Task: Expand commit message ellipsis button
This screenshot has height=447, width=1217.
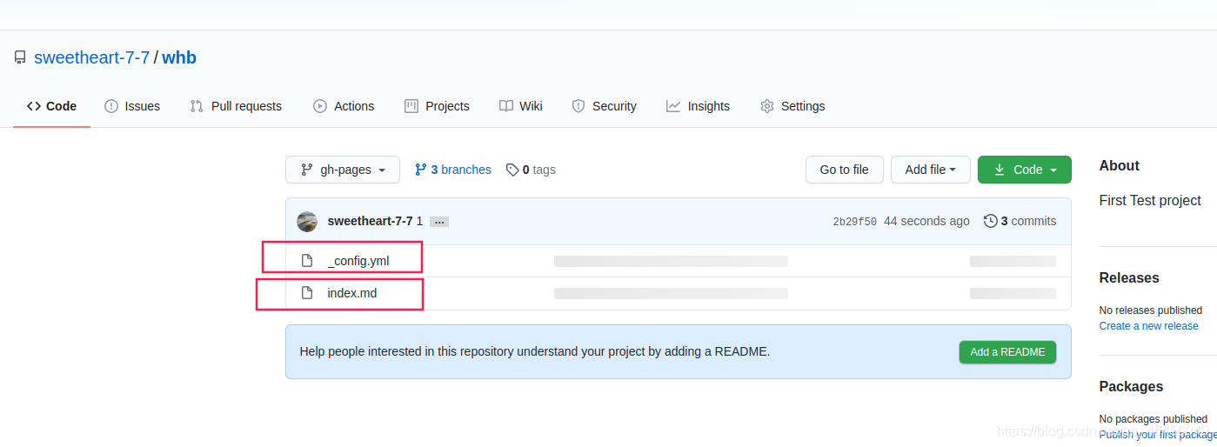Action: [x=439, y=222]
